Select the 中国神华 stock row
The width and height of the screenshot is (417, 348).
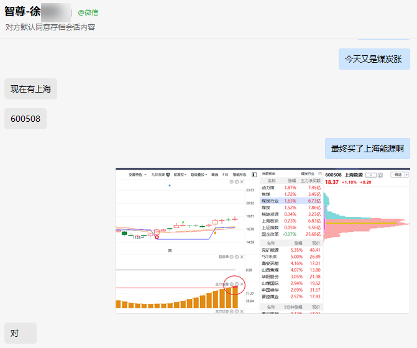[x=291, y=290]
